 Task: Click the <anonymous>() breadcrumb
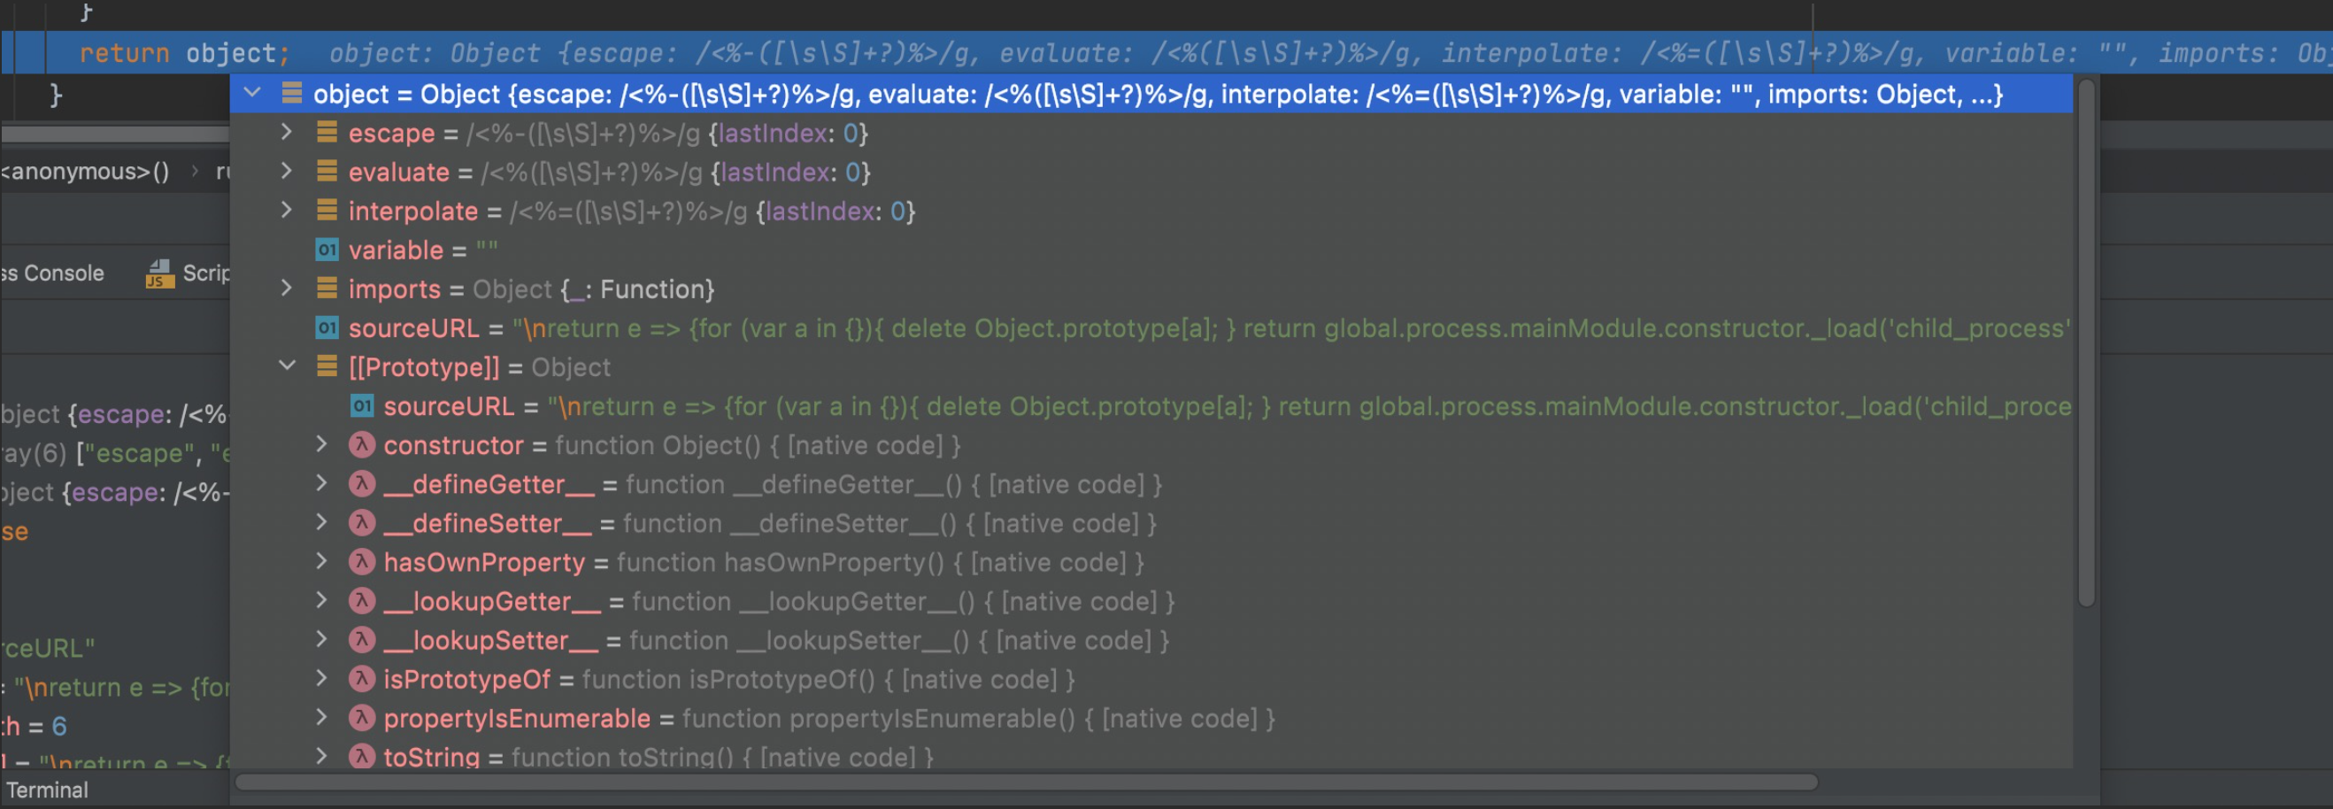pos(86,171)
